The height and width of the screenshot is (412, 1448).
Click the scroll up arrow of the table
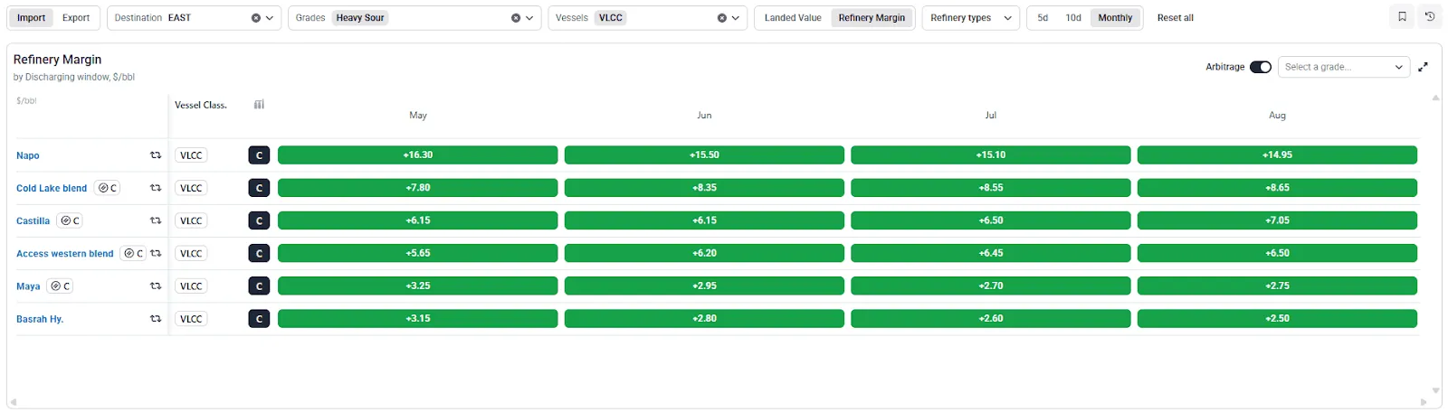(1435, 98)
